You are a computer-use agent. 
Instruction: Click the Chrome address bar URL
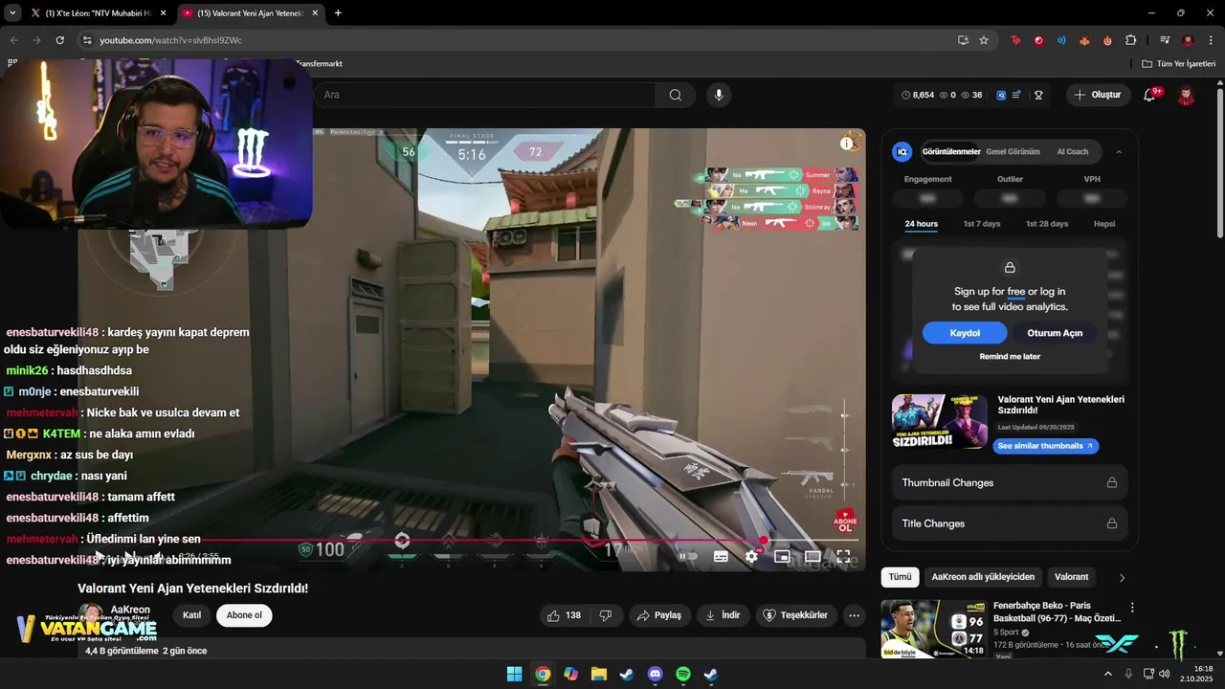click(170, 40)
